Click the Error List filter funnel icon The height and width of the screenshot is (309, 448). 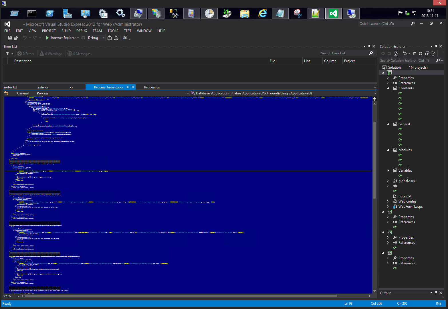coord(7,54)
